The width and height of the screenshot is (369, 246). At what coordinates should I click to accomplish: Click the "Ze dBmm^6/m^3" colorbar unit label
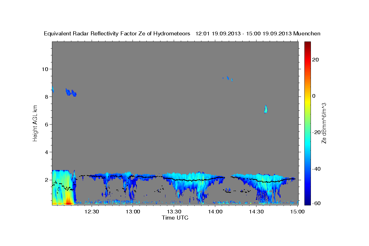click(323, 123)
